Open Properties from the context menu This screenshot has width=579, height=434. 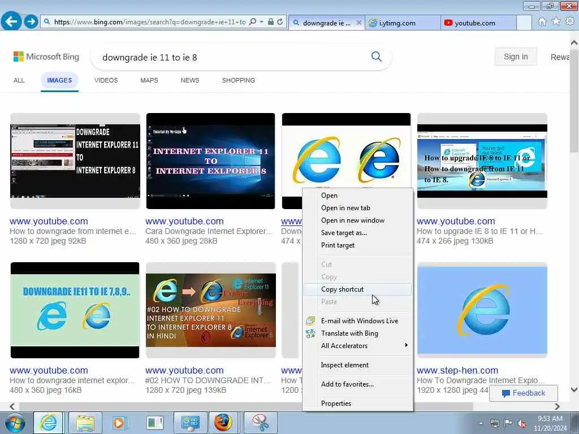(x=357, y=403)
